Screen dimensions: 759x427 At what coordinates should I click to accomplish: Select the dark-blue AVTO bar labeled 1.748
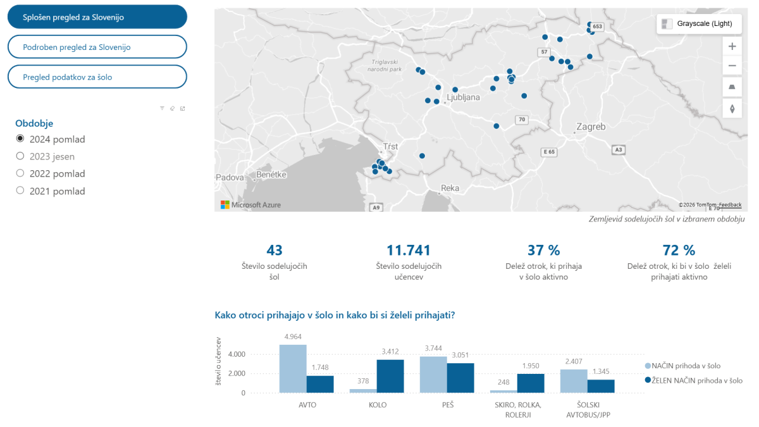click(320, 385)
